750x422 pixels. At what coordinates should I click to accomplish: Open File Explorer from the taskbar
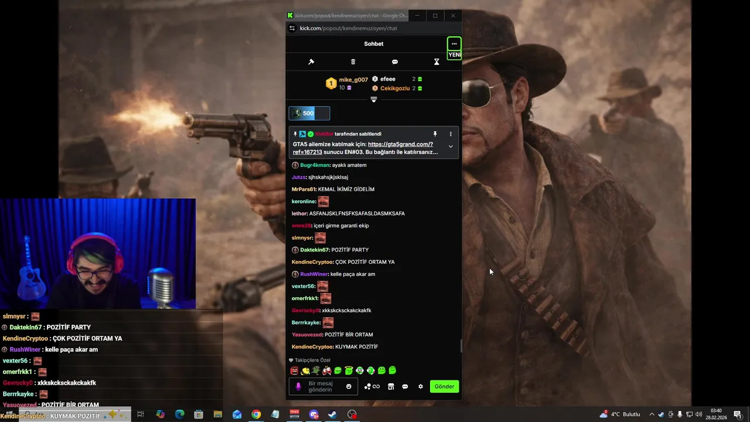point(218,414)
